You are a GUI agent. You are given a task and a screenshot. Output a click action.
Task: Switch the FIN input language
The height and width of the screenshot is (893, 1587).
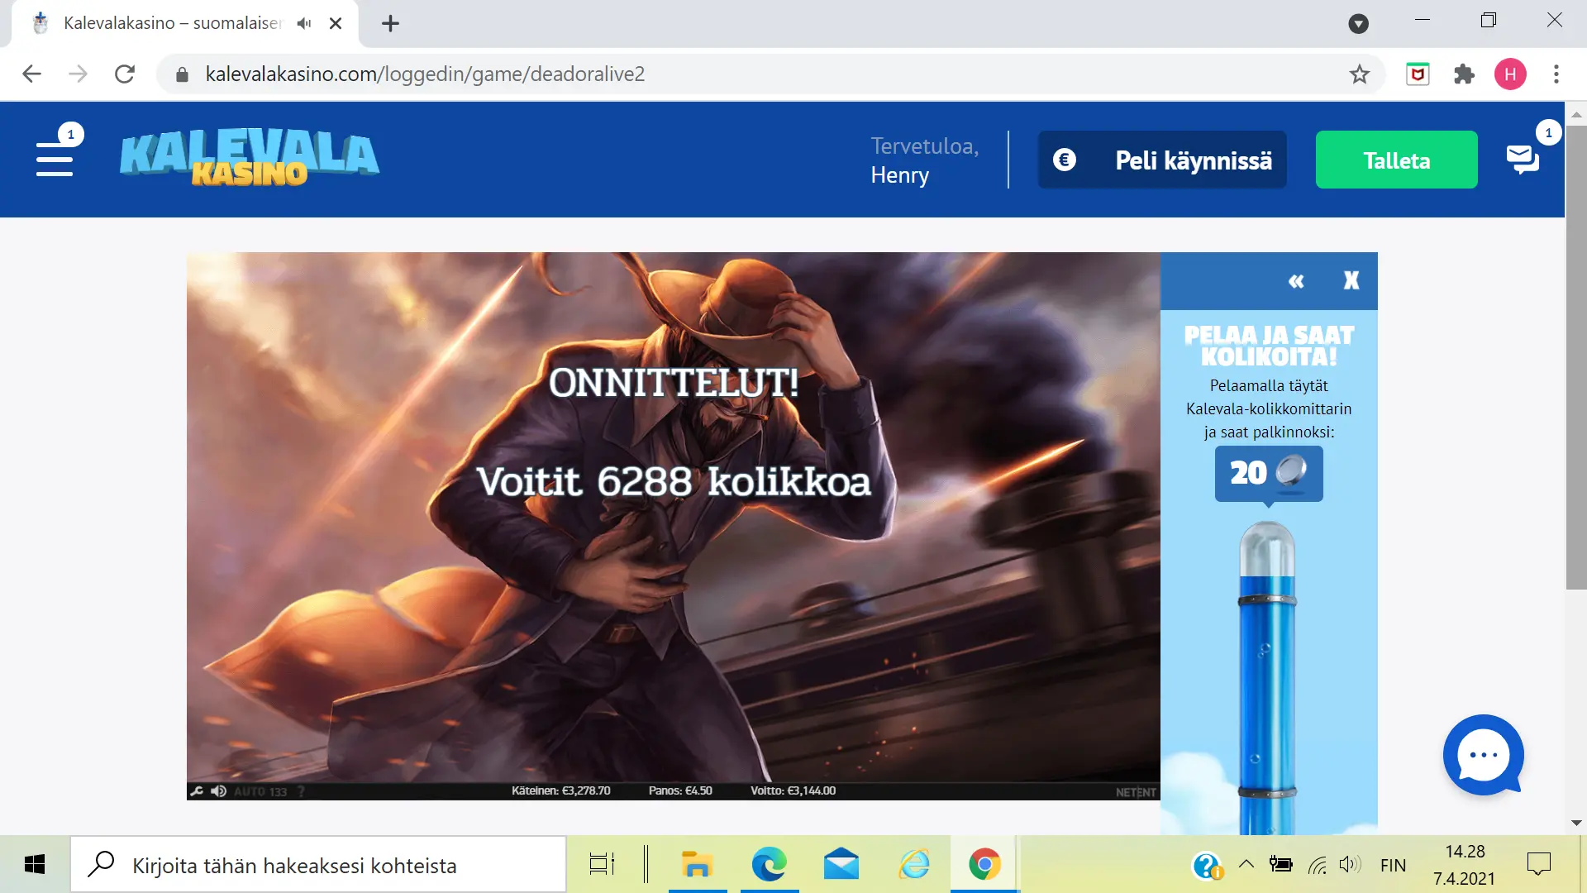tap(1393, 865)
